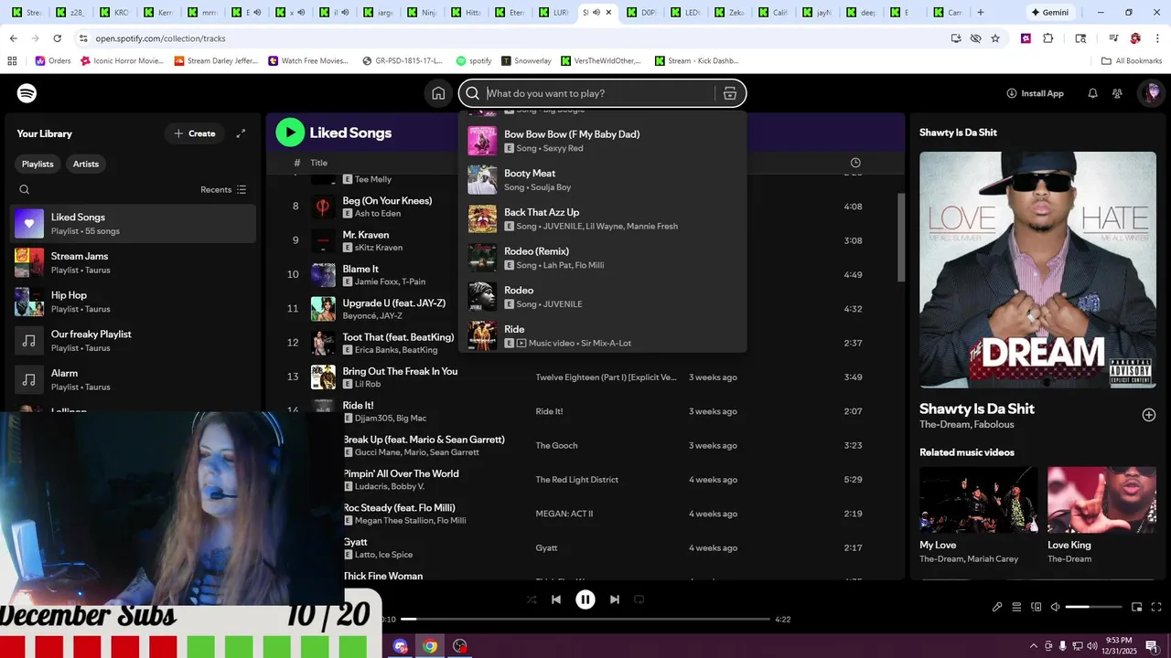Open the Chrome extensions puzzle icon
Screen dimensions: 1171x658
tap(1048, 38)
